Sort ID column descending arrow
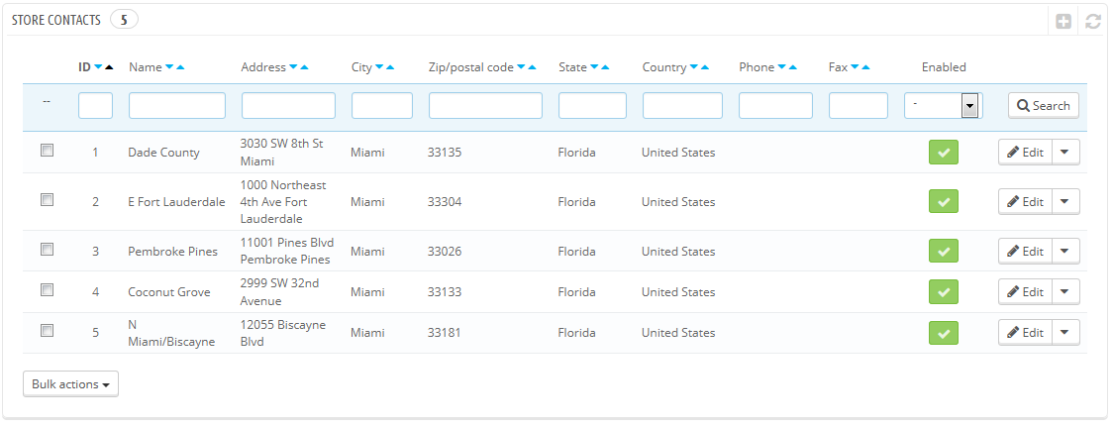1113x427 pixels. click(x=98, y=67)
